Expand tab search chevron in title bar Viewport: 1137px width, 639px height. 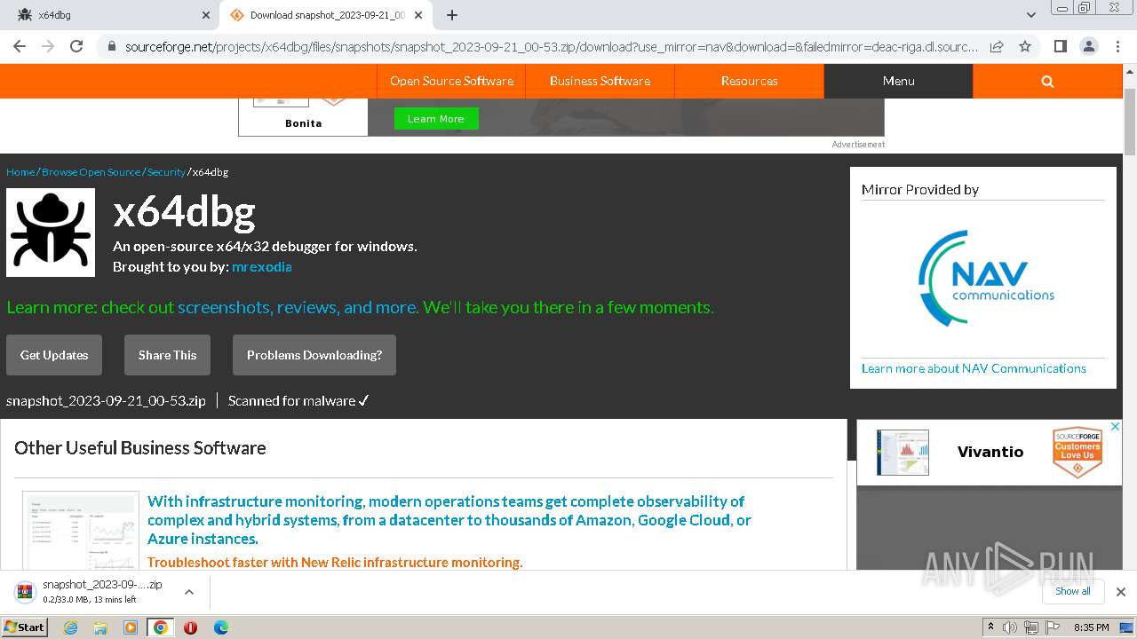tap(1030, 15)
